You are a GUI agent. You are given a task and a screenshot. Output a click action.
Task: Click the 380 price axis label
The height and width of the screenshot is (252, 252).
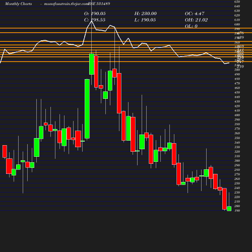click(x=237, y=124)
